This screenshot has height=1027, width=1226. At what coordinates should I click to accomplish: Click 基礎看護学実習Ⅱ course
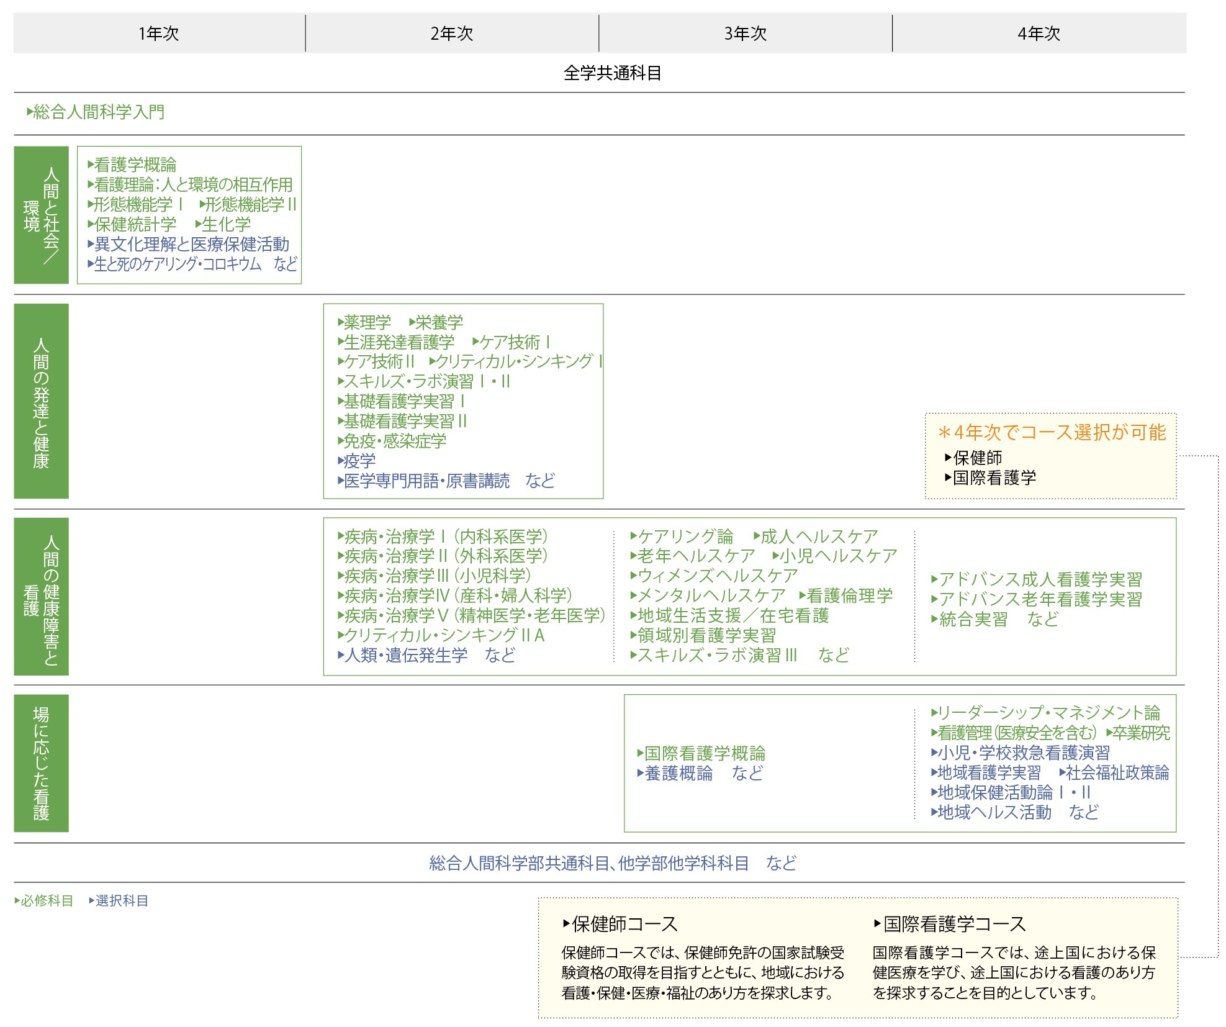click(402, 421)
